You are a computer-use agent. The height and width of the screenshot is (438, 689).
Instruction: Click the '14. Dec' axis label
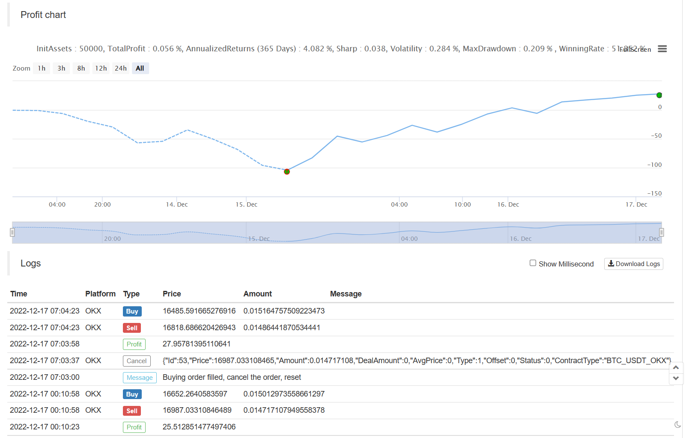(177, 204)
